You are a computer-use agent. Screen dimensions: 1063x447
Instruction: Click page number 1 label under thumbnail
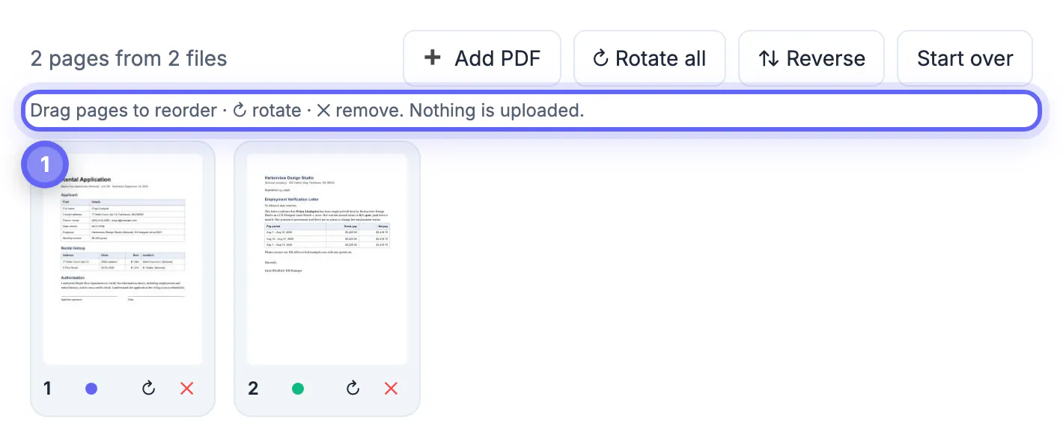(48, 389)
